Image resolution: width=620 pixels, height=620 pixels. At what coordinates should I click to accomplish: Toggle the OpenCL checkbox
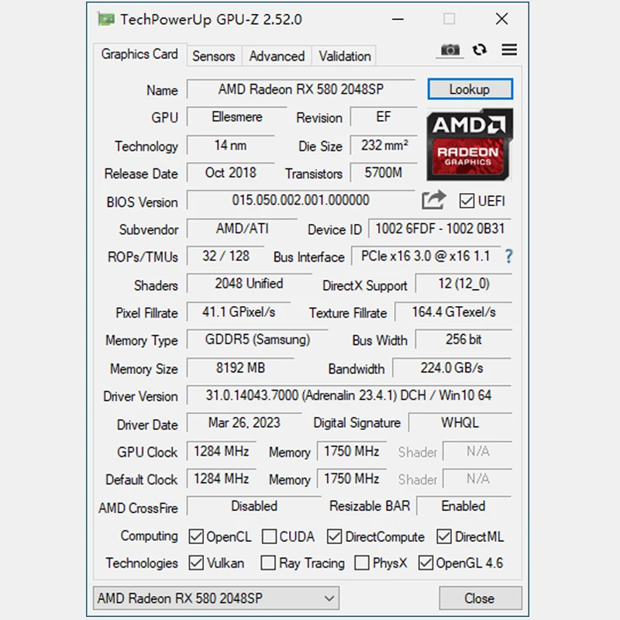click(x=194, y=536)
